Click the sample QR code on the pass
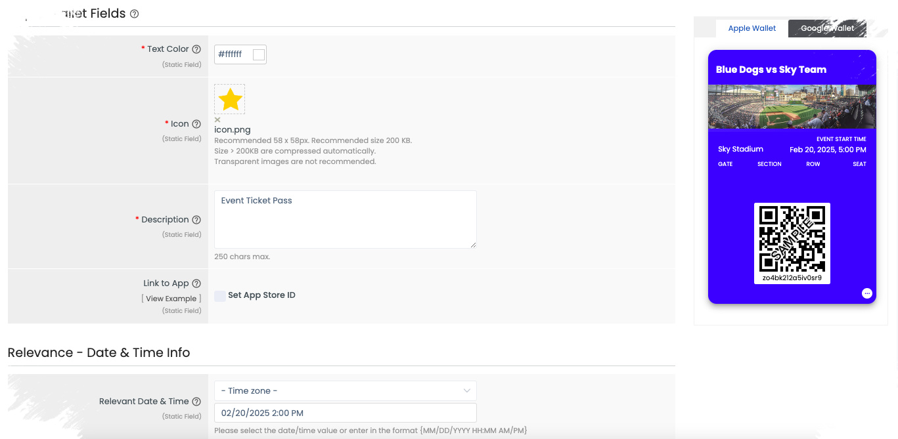Image resolution: width=898 pixels, height=439 pixels. point(792,239)
